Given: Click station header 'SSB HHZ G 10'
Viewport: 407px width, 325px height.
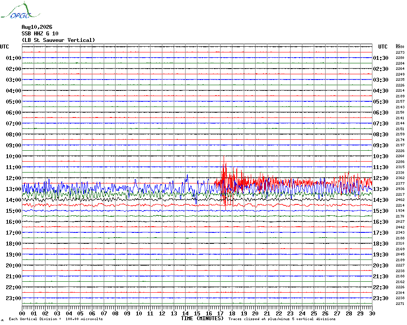Looking at the screenshot, I should click(x=40, y=34).
